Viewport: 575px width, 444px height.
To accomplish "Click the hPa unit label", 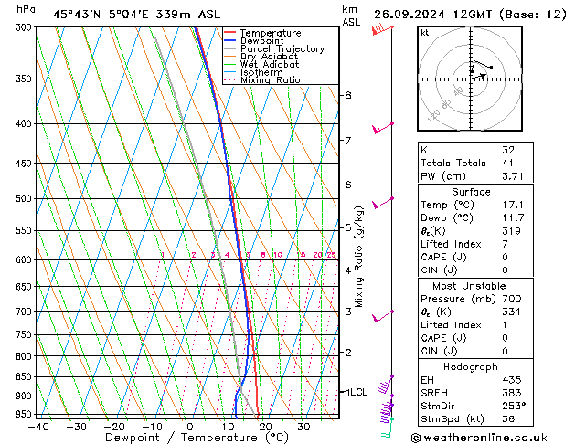I will click(26, 10).
